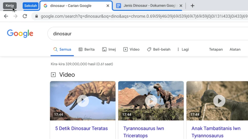
Task: Click the Google logo
Action: 20,33
